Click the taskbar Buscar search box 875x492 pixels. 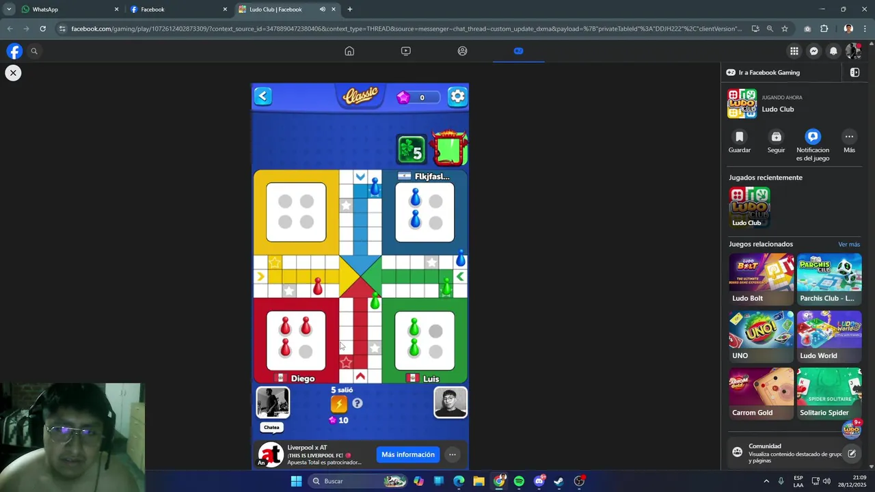coord(358,481)
